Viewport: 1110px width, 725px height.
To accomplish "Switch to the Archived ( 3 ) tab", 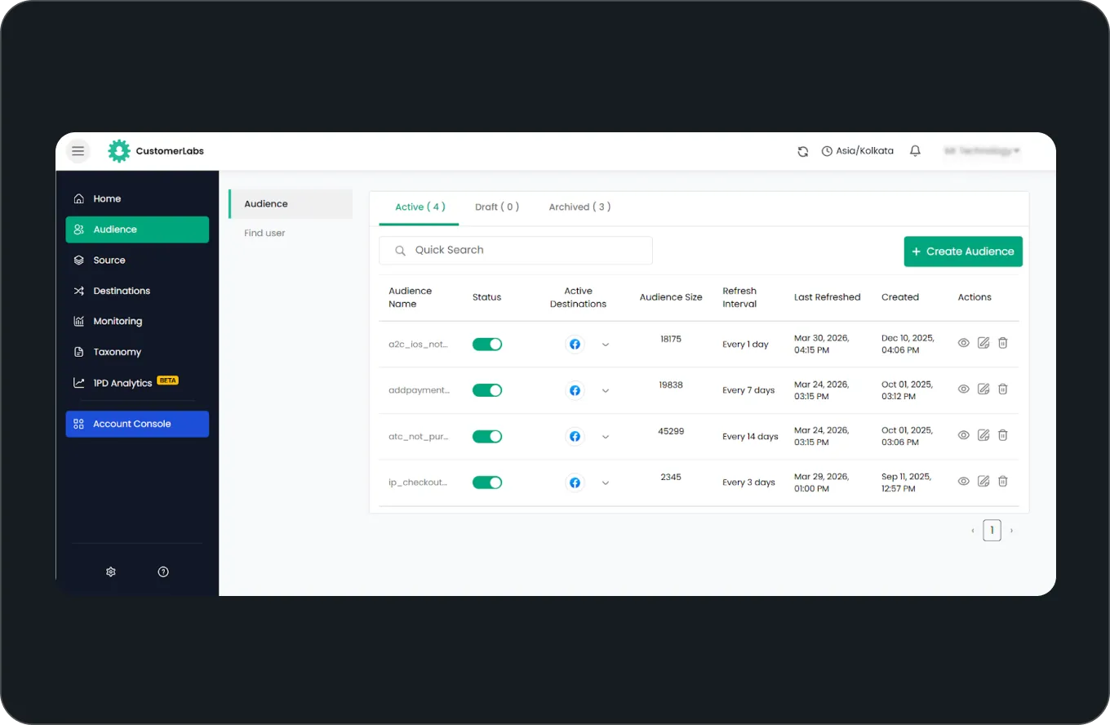I will click(579, 207).
